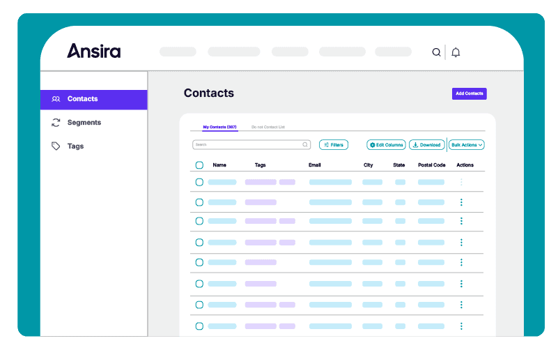The width and height of the screenshot is (558, 350).
Task: Click the Add Contacts button
Action: coord(469,93)
